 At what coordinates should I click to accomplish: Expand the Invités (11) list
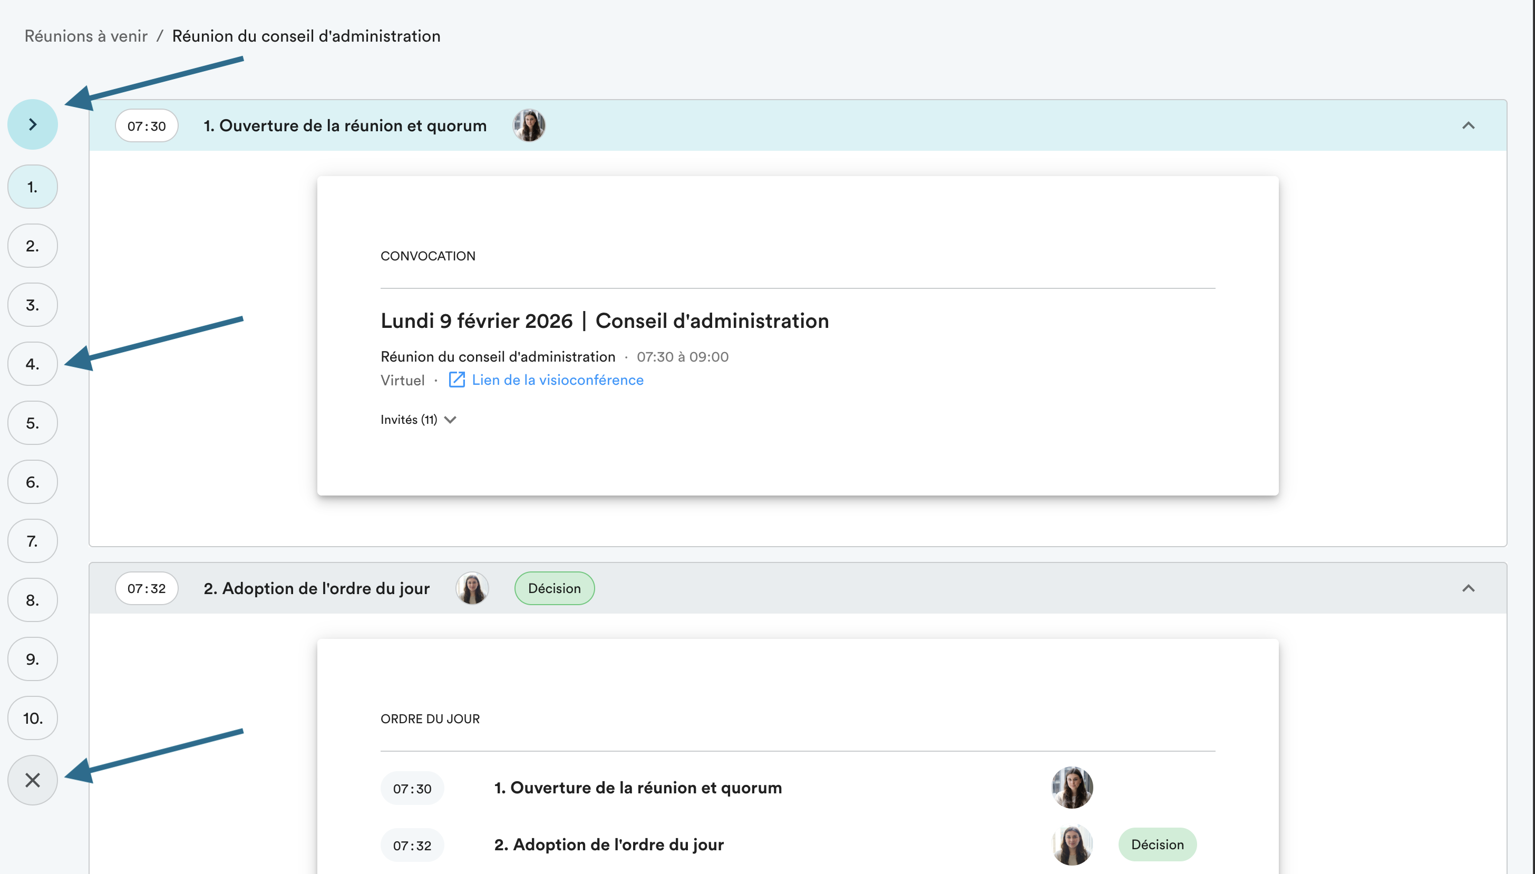point(418,420)
